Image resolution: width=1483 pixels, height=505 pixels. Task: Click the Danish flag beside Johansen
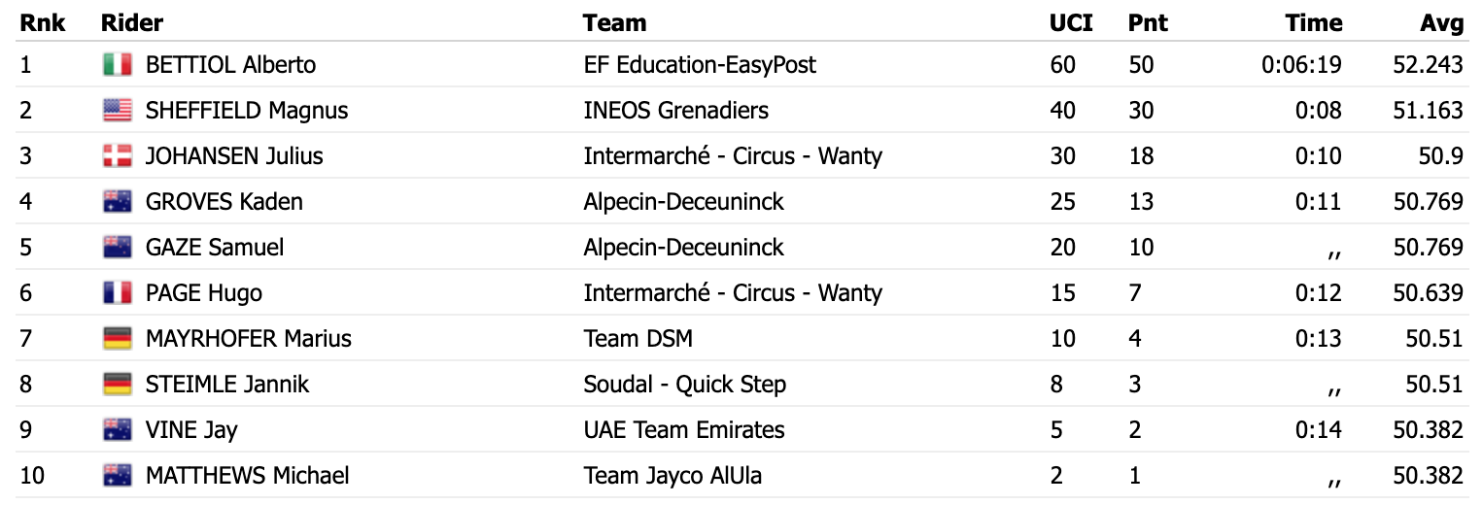[117, 156]
